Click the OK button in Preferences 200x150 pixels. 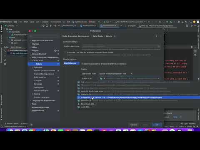[x=157, y=125]
